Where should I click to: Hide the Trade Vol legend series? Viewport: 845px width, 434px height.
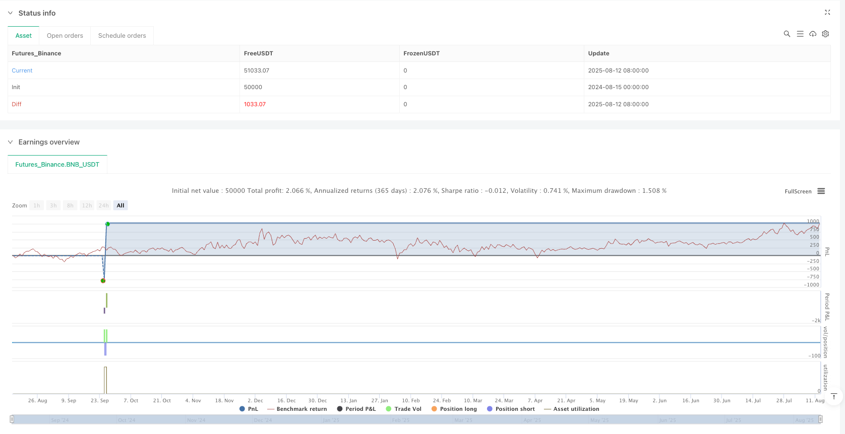403,409
